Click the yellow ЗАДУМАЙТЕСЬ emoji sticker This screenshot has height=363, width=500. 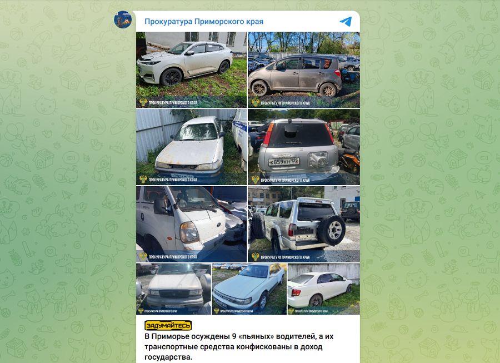click(x=168, y=325)
